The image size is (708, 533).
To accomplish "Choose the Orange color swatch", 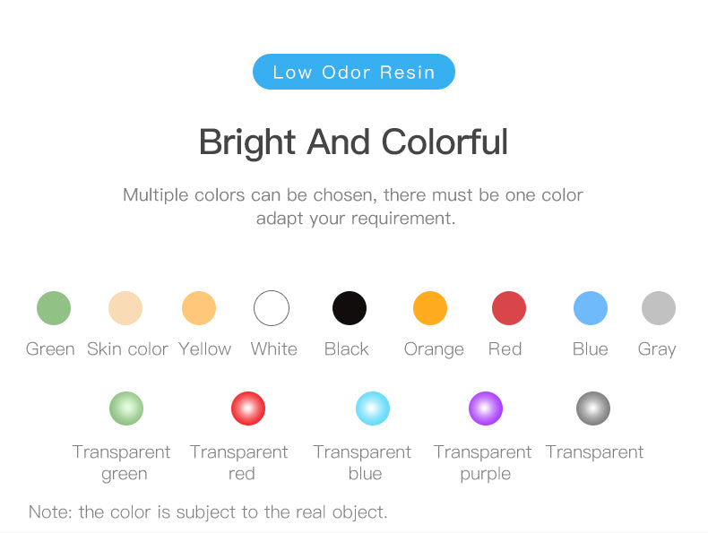I will coord(430,308).
